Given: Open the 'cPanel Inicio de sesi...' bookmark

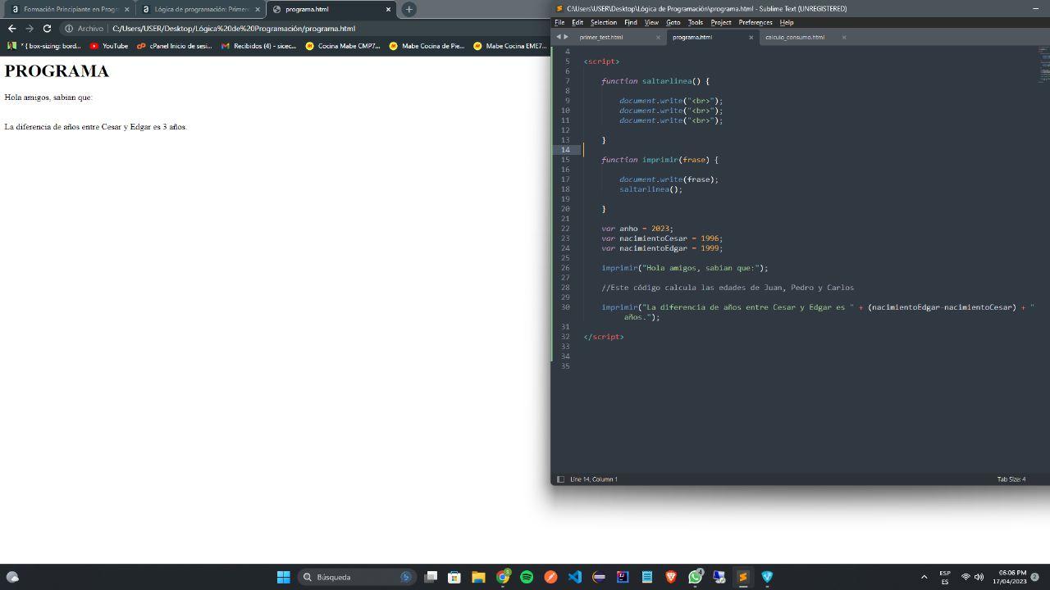Looking at the screenshot, I should click(x=174, y=46).
